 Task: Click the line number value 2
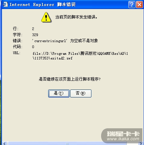tap(33, 29)
